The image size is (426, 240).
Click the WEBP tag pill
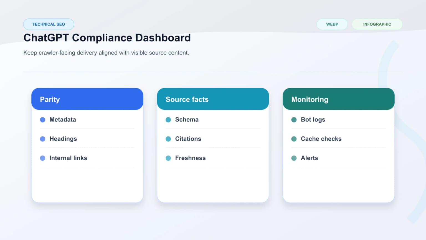pos(332,24)
